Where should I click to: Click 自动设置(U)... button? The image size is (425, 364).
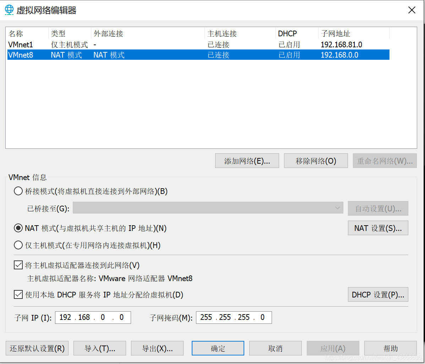point(378,209)
